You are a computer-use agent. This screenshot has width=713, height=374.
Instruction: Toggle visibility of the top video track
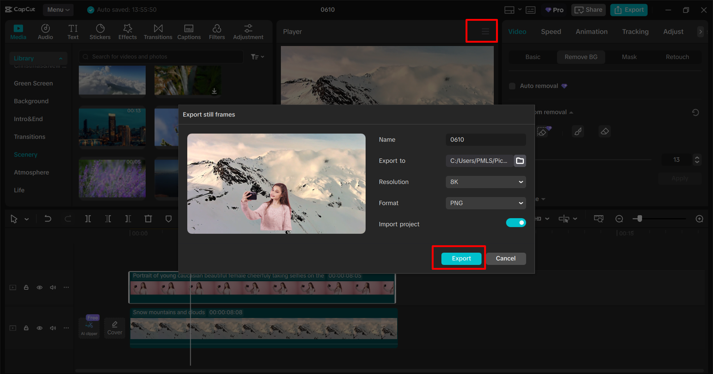[x=39, y=287]
